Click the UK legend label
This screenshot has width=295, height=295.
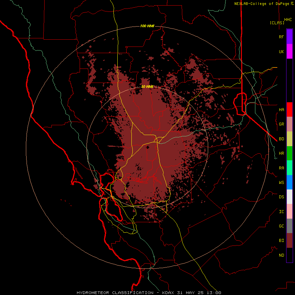point(281,51)
